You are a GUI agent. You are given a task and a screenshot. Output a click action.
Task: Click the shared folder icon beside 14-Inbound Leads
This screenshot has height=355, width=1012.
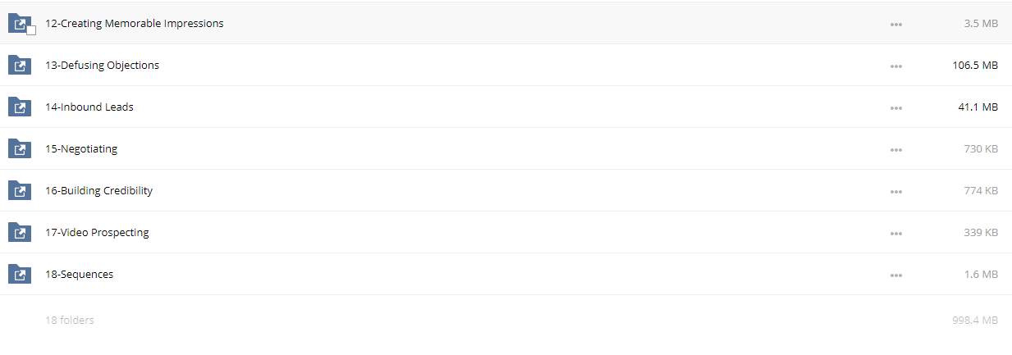(x=20, y=107)
